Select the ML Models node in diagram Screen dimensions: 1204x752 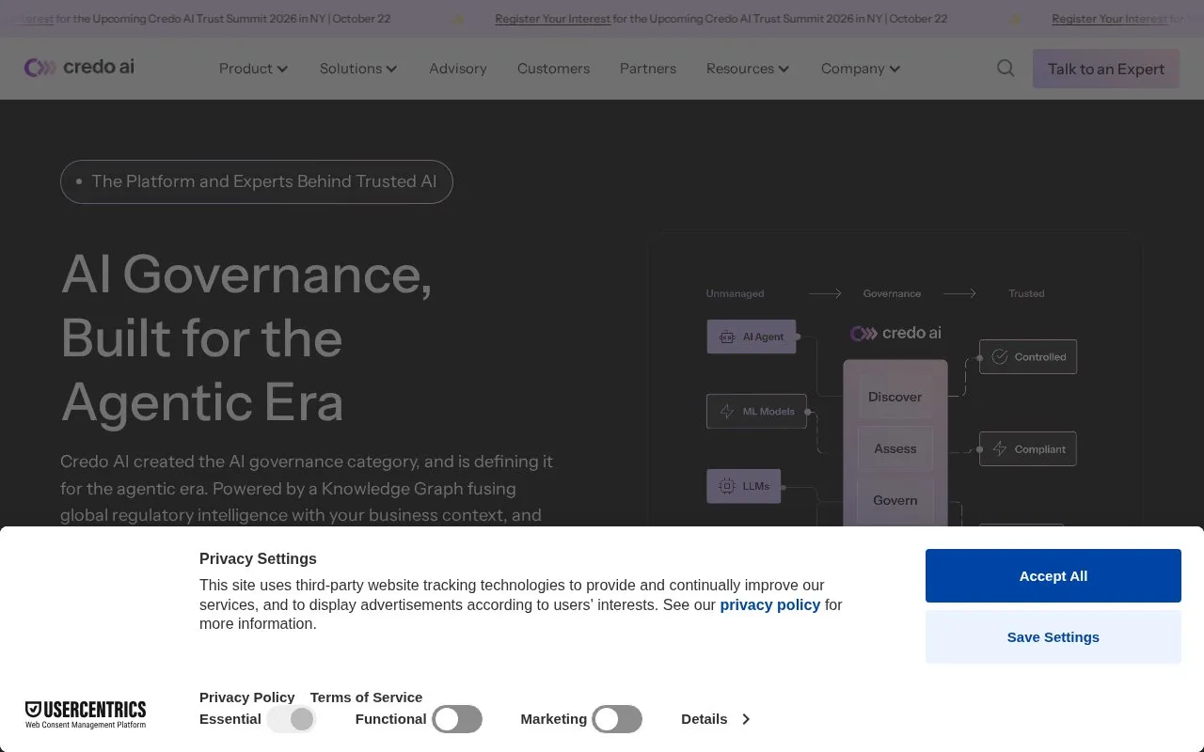pyautogui.click(x=756, y=411)
